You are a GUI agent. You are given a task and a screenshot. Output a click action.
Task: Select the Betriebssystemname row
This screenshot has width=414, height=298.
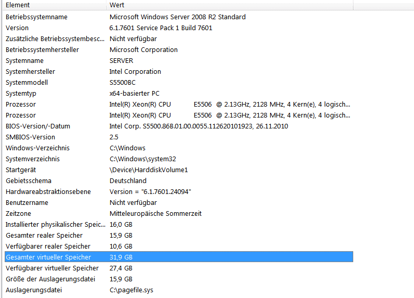pos(37,17)
